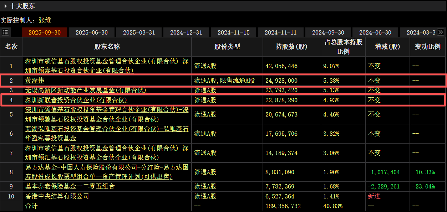Click the 变动比例 column header
447x212 pixels.
point(427,47)
